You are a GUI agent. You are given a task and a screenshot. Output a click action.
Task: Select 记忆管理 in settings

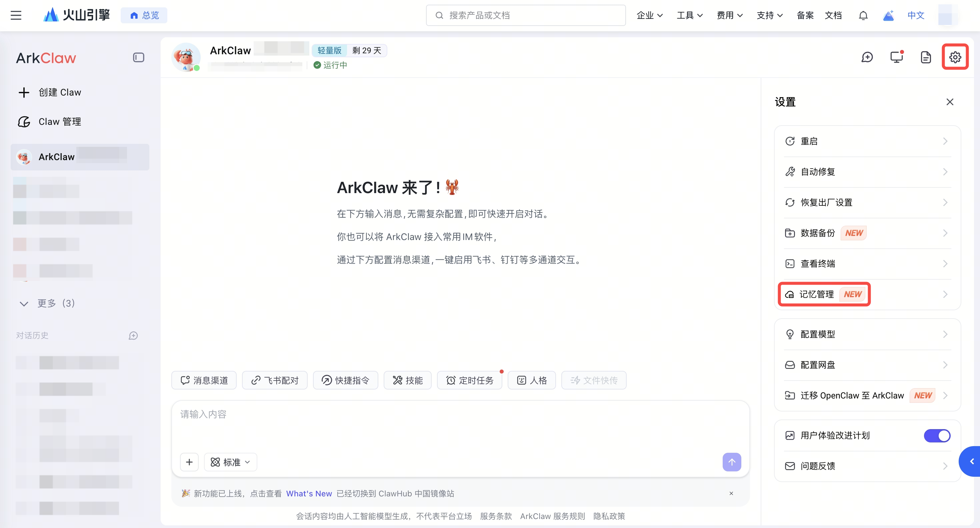[867, 294]
